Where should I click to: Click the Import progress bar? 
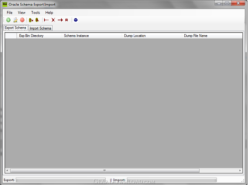pyautogui.click(x=172, y=180)
